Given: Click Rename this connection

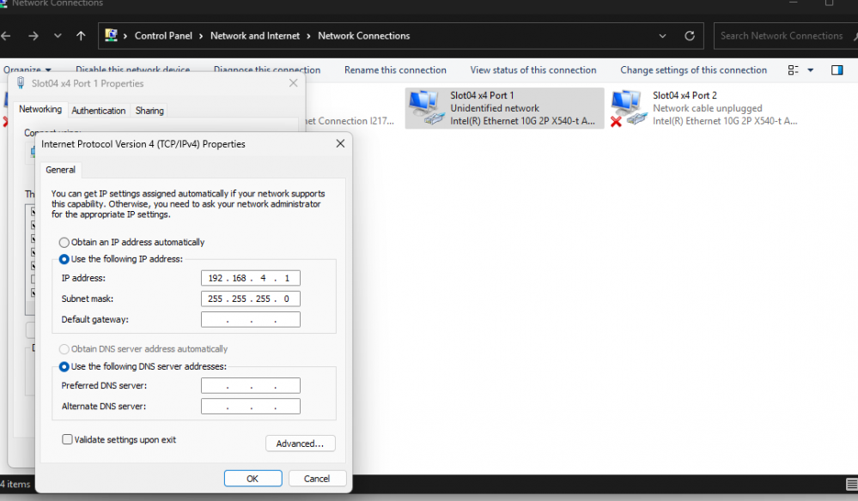Looking at the screenshot, I should point(395,70).
